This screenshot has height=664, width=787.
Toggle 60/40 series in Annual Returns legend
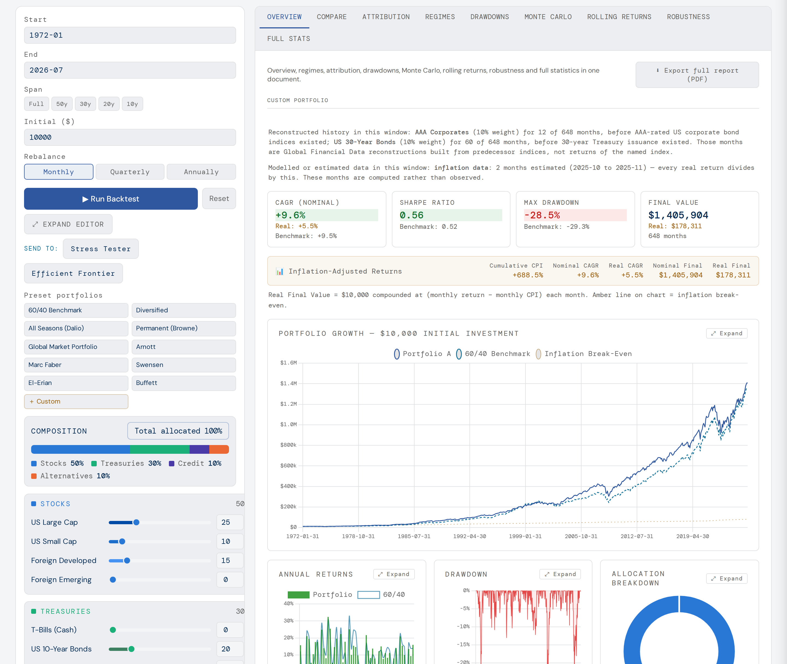click(x=368, y=595)
